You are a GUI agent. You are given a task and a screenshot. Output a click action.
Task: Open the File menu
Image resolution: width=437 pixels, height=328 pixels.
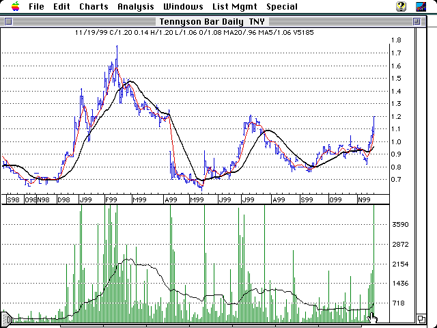click(x=36, y=6)
